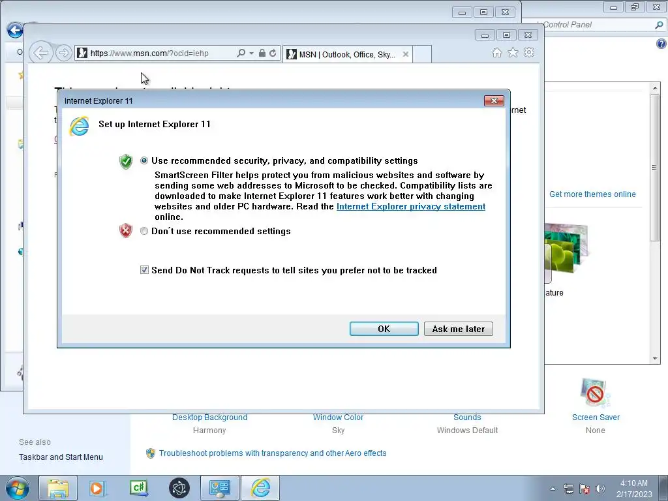The width and height of the screenshot is (668, 501).
Task: Click the security lock icon
Action: click(262, 53)
